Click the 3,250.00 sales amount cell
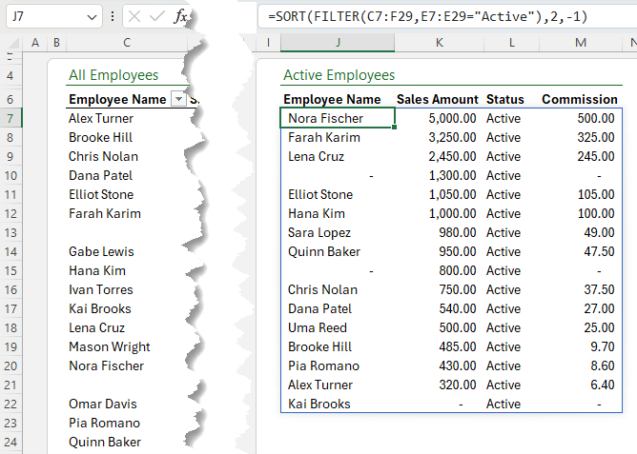Viewport: 637px width, 454px height. (x=440, y=137)
